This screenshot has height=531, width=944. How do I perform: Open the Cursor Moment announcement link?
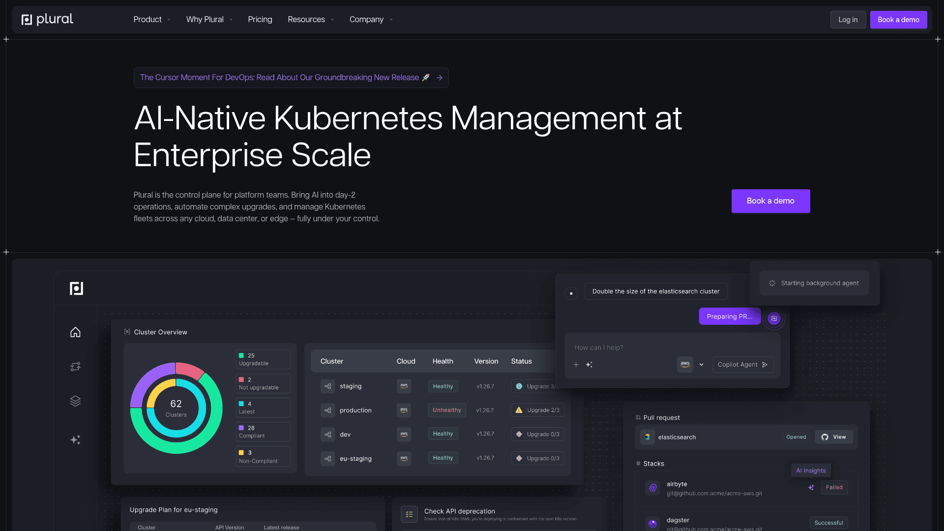[291, 77]
